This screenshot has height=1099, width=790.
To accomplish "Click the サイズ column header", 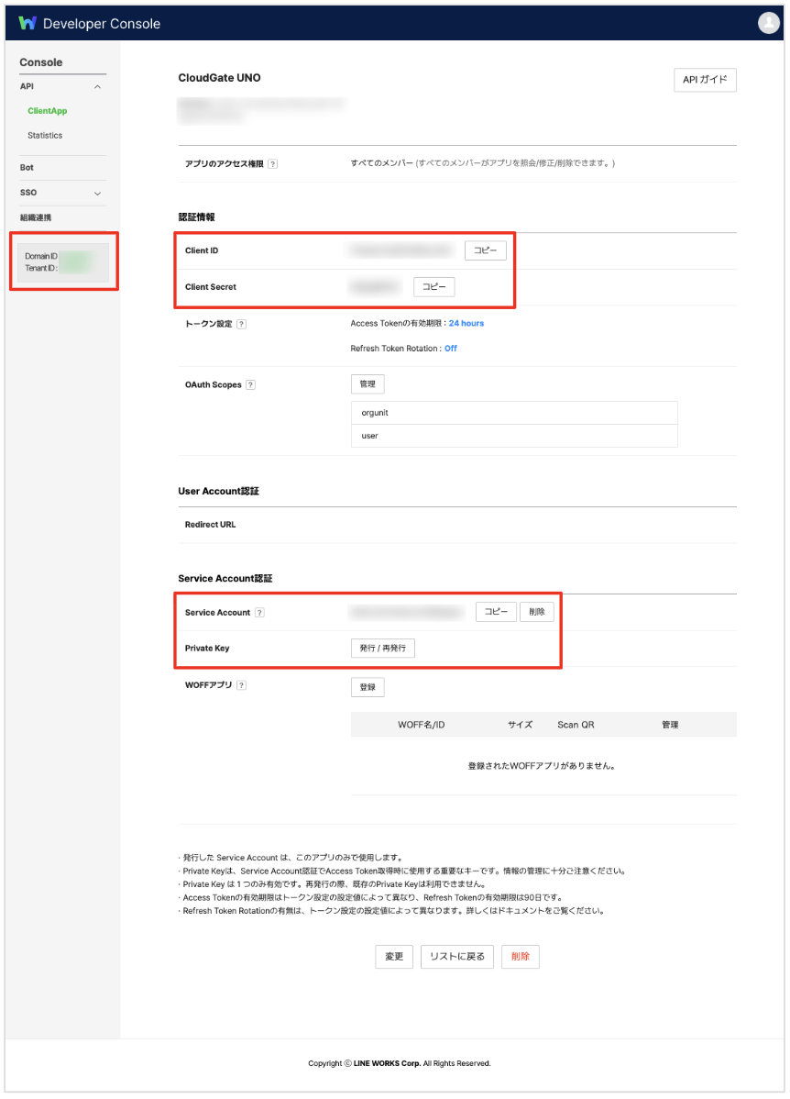I will [521, 725].
